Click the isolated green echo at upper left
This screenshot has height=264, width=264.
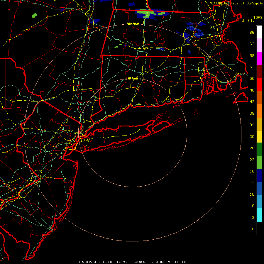[x=35, y=16]
